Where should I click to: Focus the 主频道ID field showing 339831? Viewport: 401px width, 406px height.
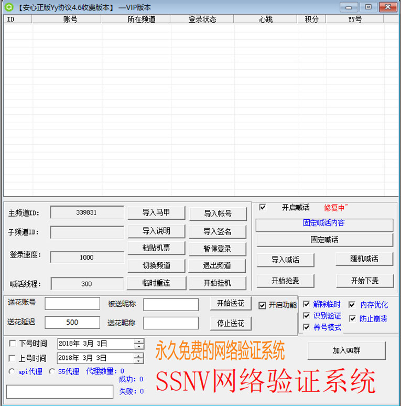pos(87,212)
